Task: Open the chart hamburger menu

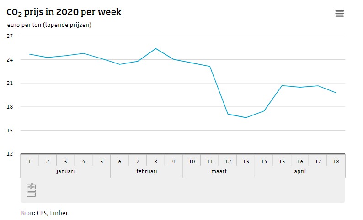Action: [x=339, y=14]
